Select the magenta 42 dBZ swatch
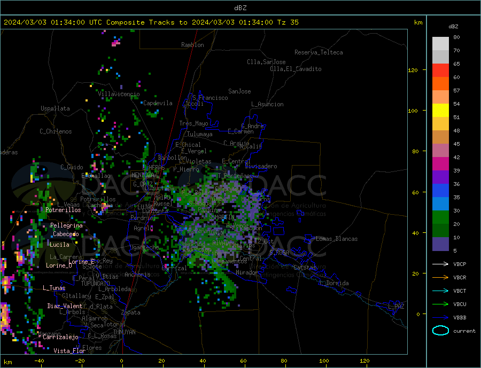 tap(440, 164)
